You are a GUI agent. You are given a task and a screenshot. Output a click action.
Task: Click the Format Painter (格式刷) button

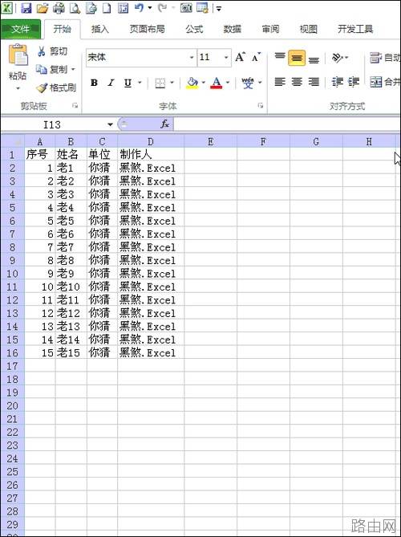pyautogui.click(x=56, y=87)
